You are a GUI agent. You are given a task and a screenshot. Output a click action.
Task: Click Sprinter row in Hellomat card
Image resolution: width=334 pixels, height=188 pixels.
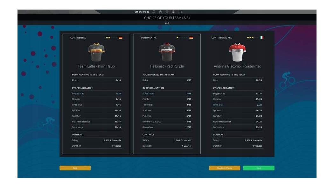tap(167, 110)
